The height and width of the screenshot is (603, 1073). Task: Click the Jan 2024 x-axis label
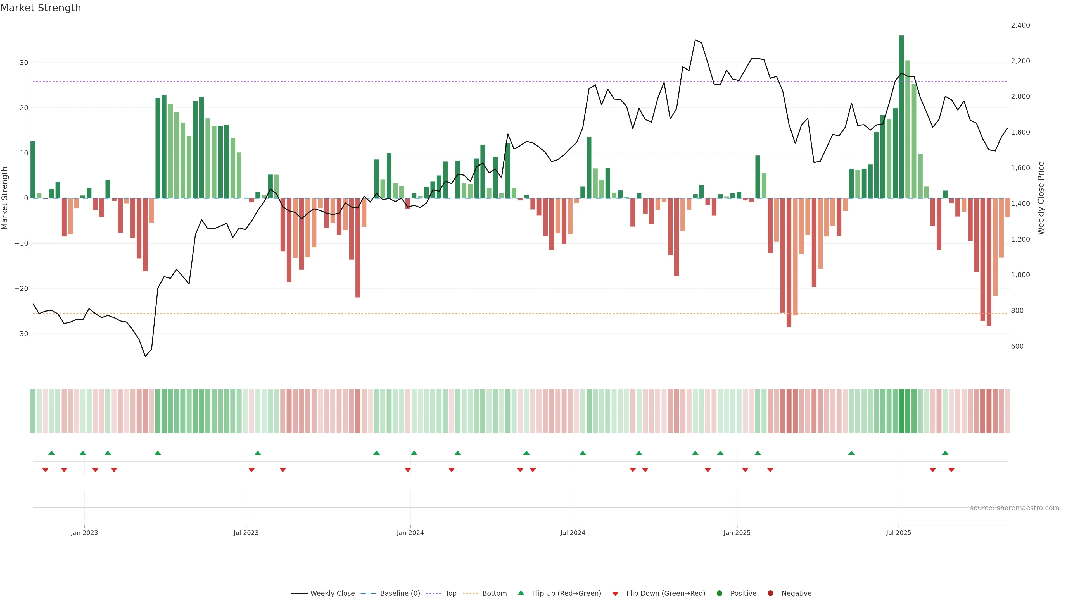[410, 533]
